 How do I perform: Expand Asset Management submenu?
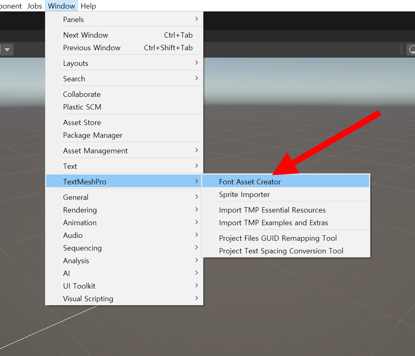coord(124,151)
